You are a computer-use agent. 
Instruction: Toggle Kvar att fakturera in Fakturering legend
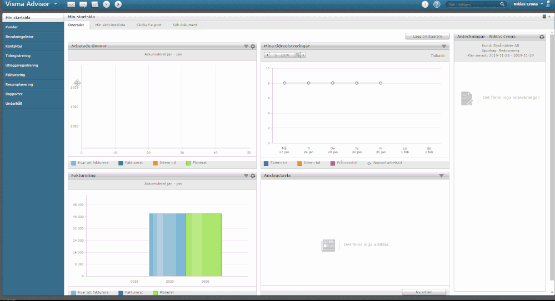pos(90,293)
